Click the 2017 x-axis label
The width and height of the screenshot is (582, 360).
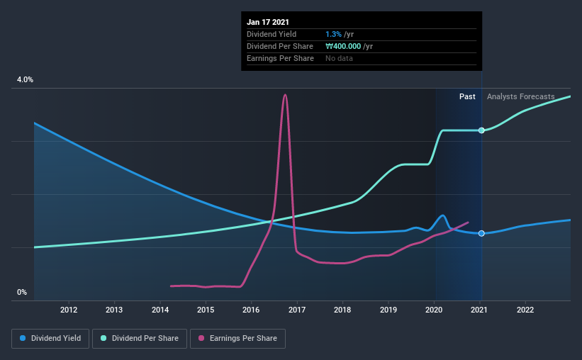(297, 310)
